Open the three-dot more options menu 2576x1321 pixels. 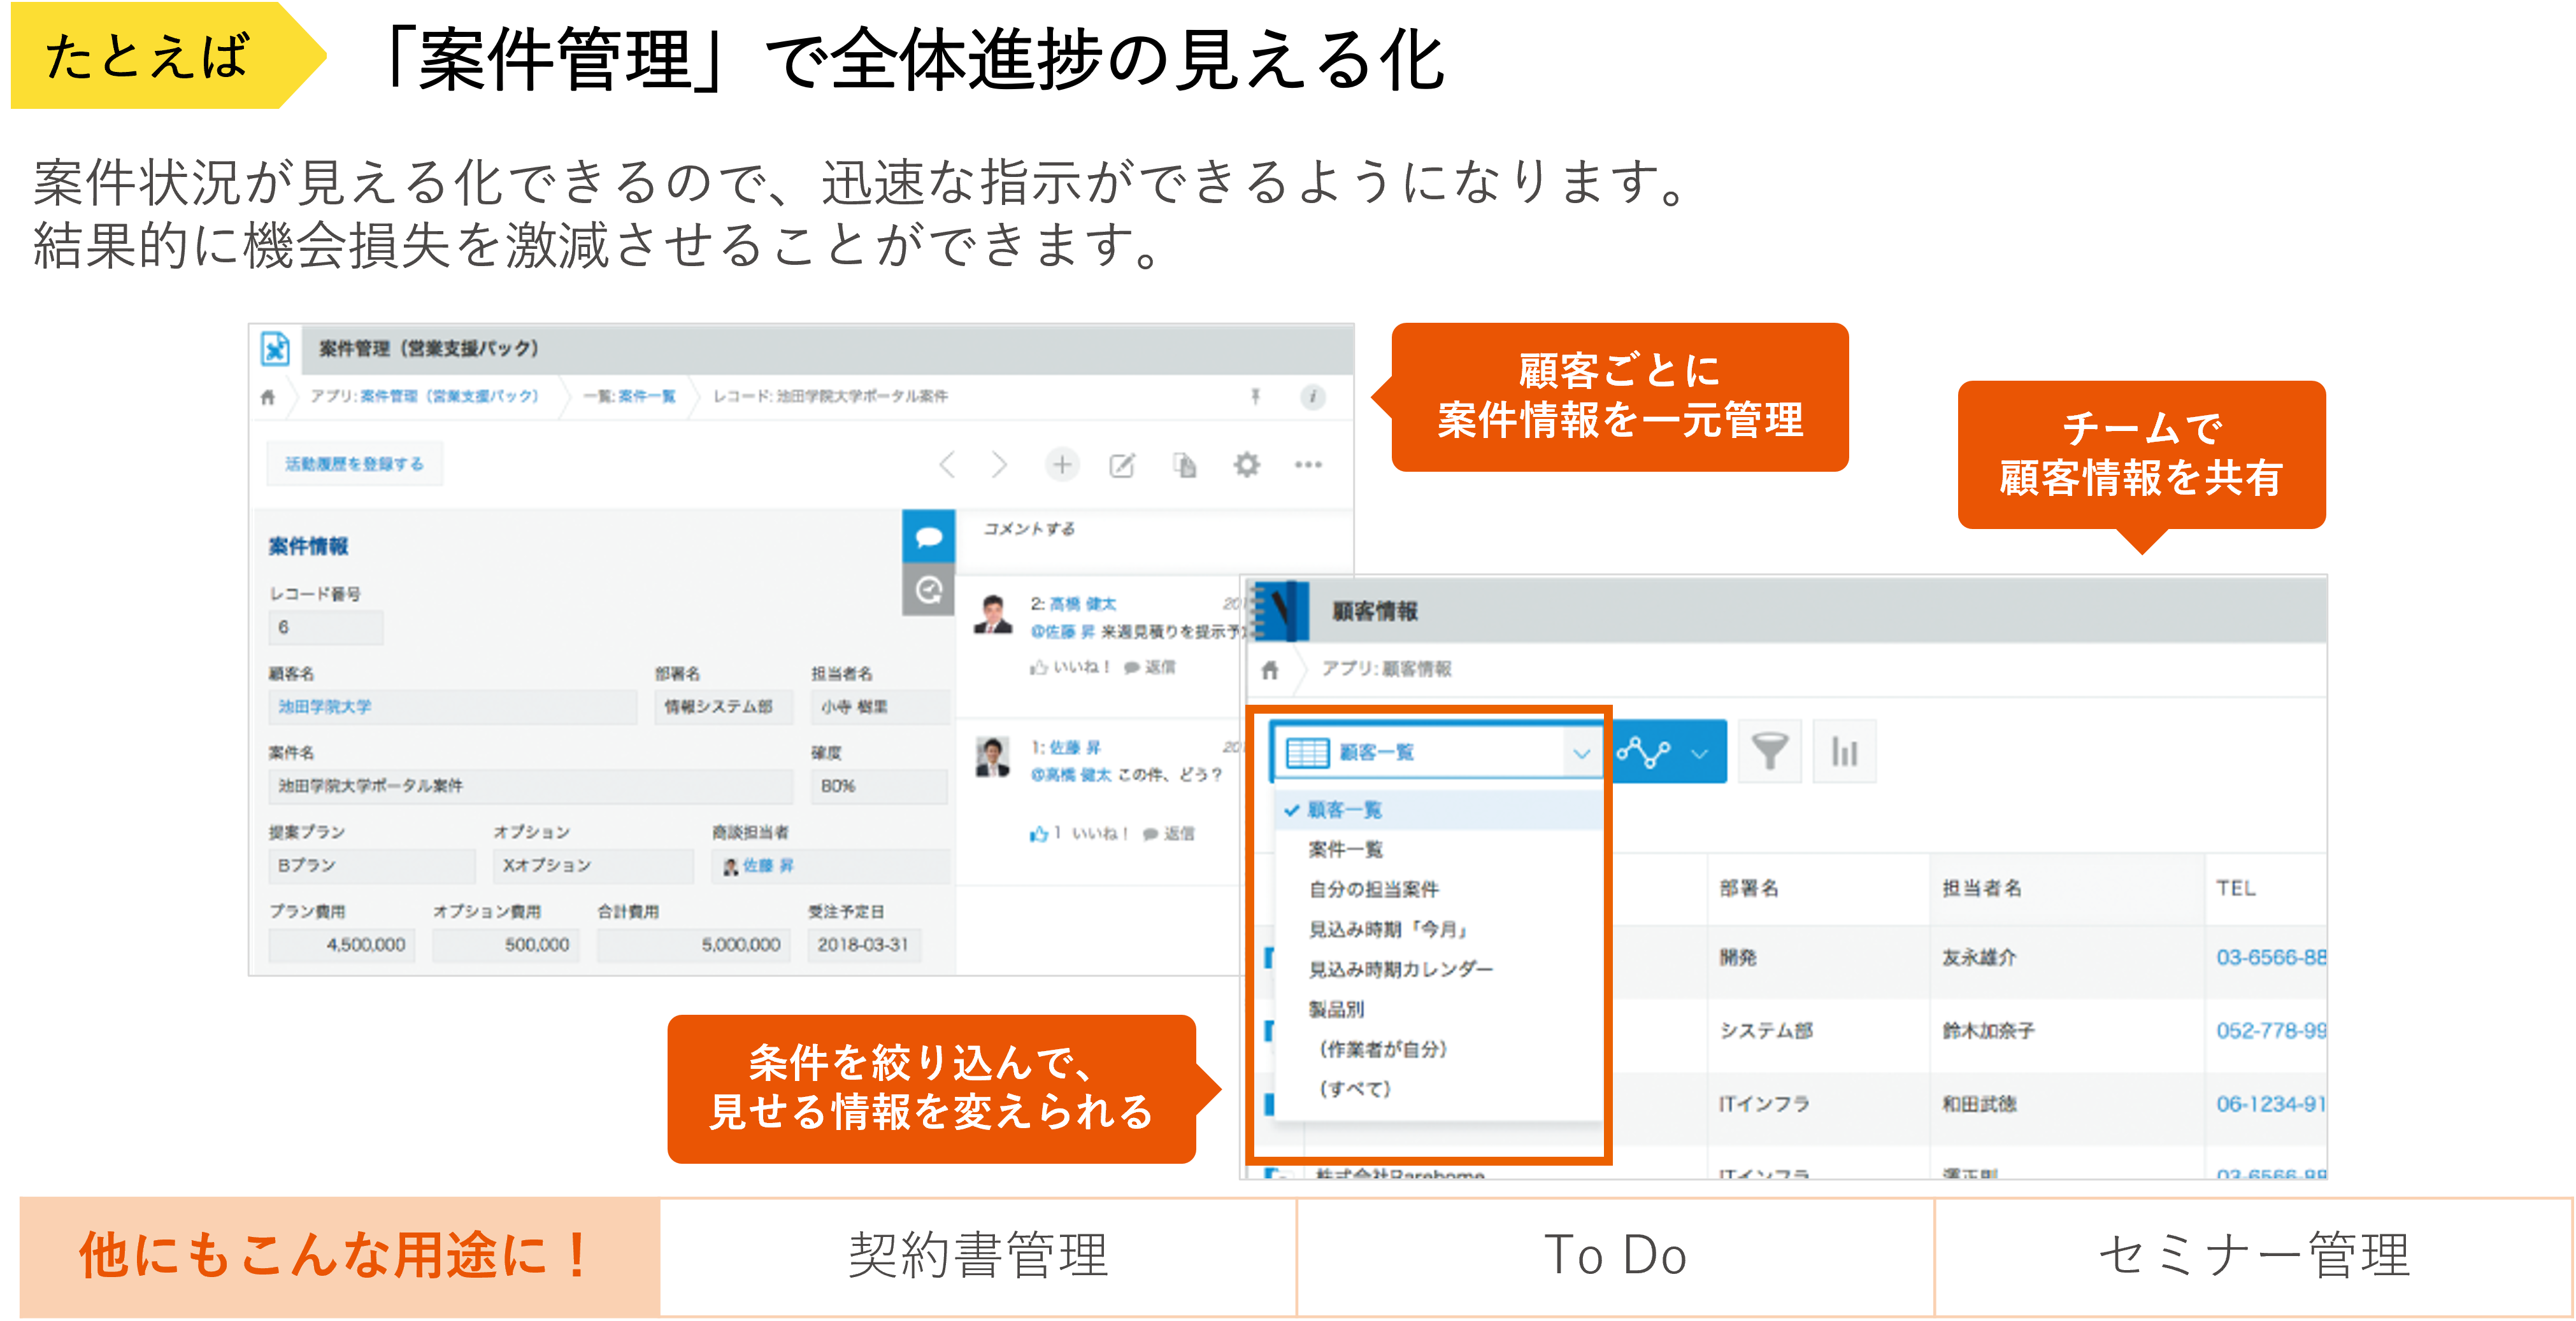coord(1308,465)
